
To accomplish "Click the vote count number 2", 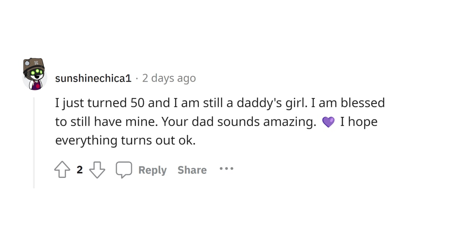I will (x=79, y=170).
